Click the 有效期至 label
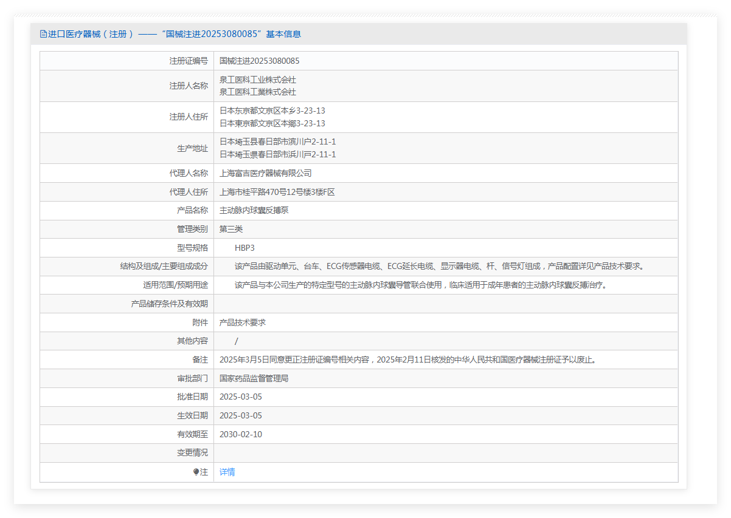731x518 pixels. click(x=192, y=434)
